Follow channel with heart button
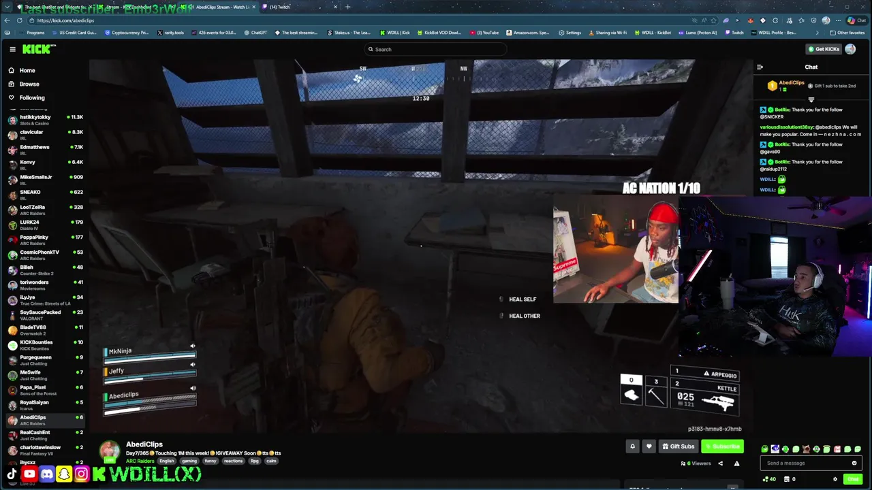Image resolution: width=872 pixels, height=490 pixels. tap(649, 446)
